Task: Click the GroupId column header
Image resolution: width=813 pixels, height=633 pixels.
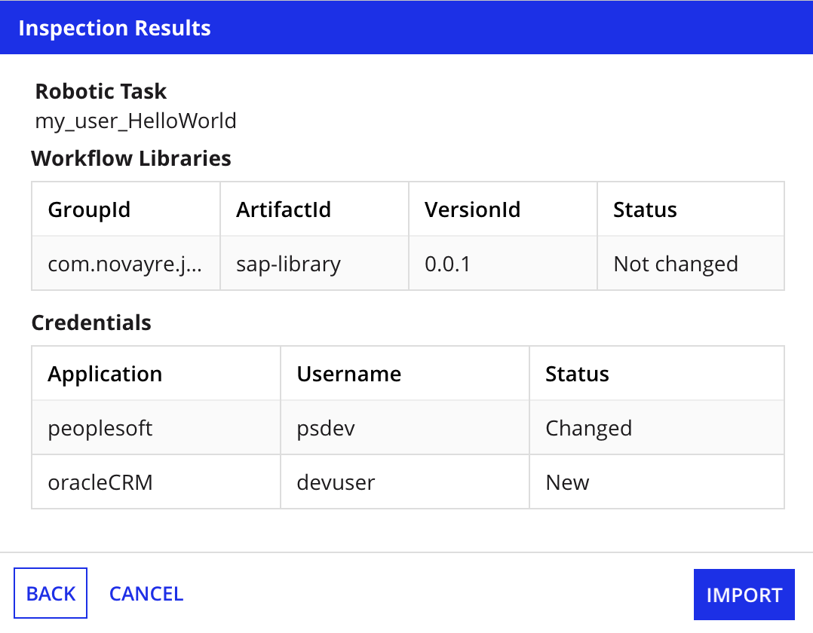Action: (89, 209)
